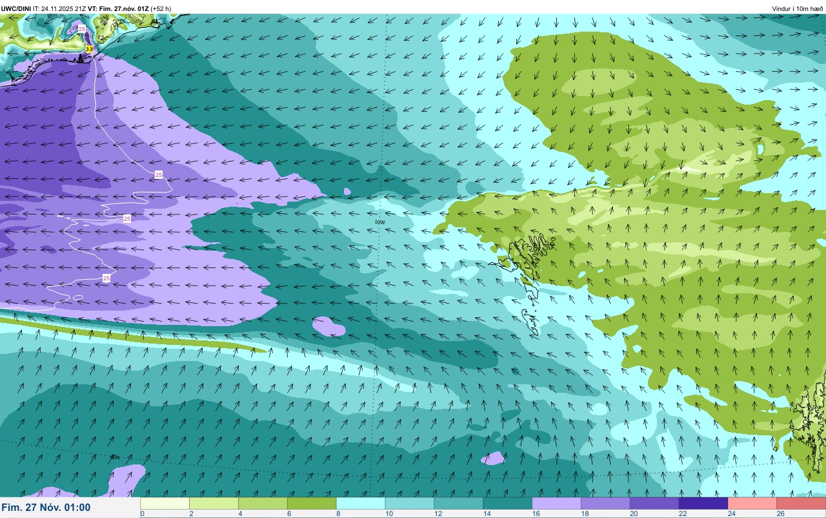Select the 10–12 turquoise legend swatch

click(x=410, y=503)
